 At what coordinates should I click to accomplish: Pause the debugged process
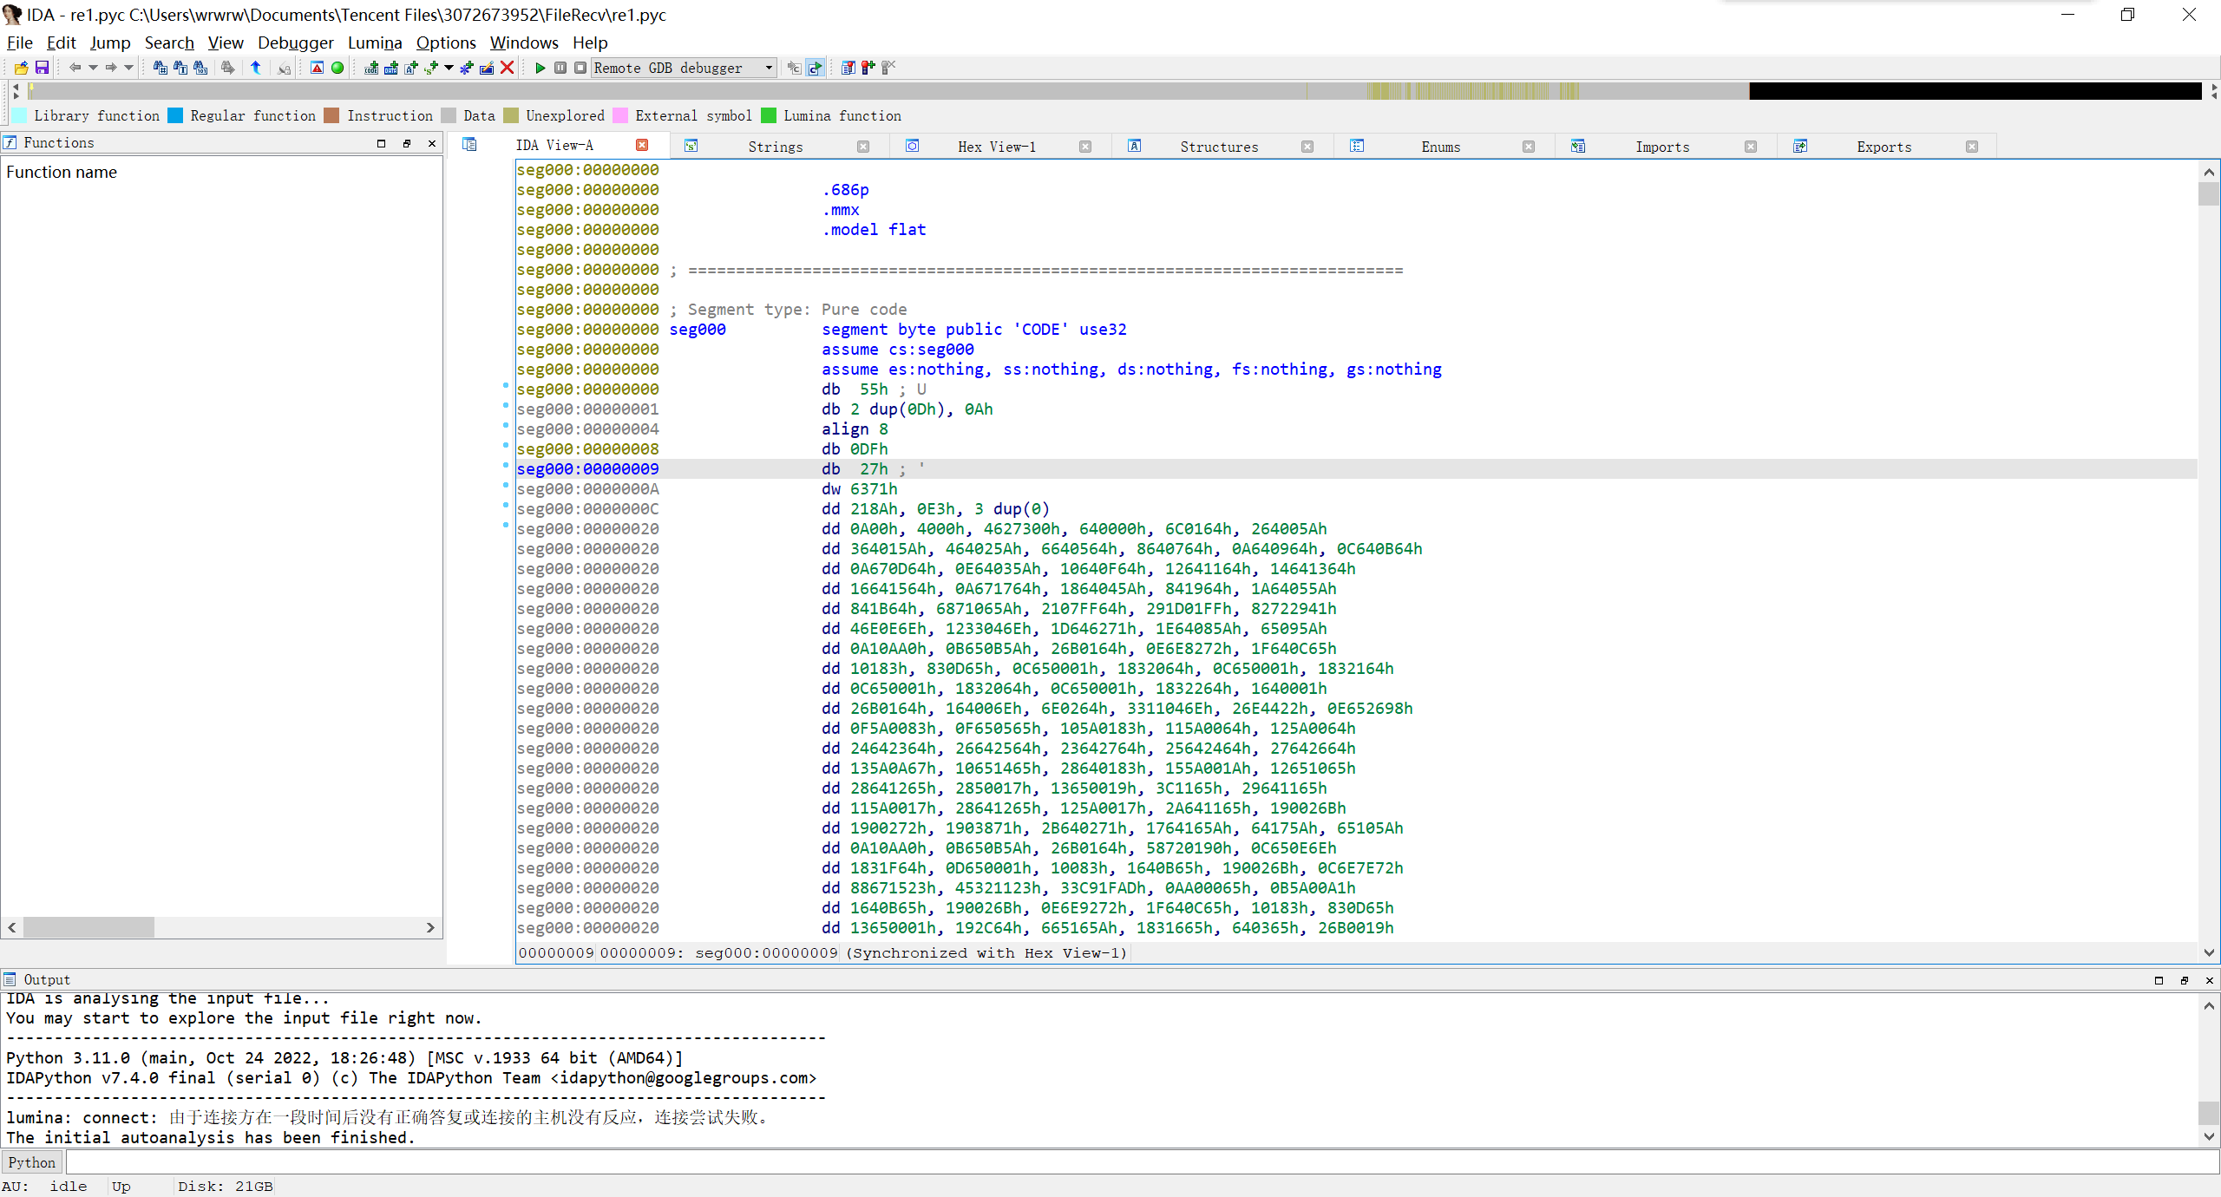pyautogui.click(x=560, y=68)
